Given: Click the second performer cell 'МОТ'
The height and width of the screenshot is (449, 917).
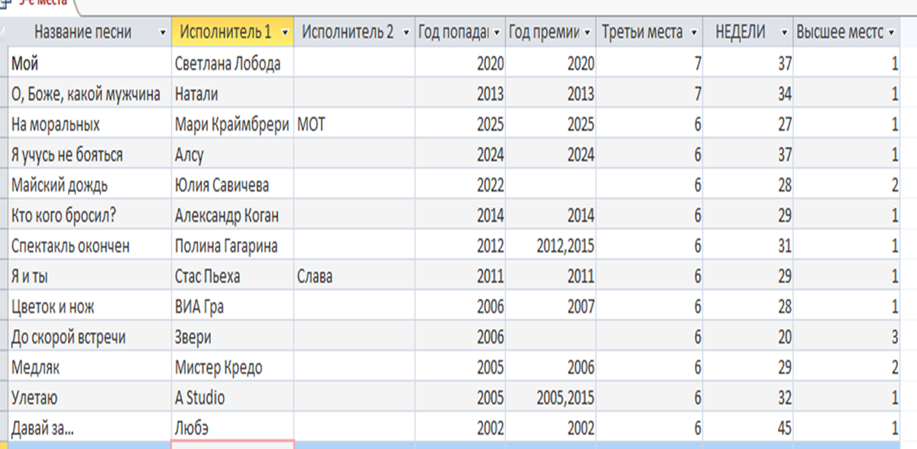Looking at the screenshot, I should pyautogui.click(x=355, y=124).
